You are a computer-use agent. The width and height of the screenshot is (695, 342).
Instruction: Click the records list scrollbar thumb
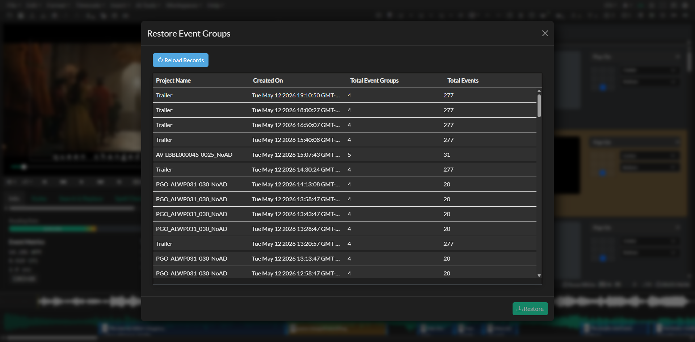(x=539, y=106)
